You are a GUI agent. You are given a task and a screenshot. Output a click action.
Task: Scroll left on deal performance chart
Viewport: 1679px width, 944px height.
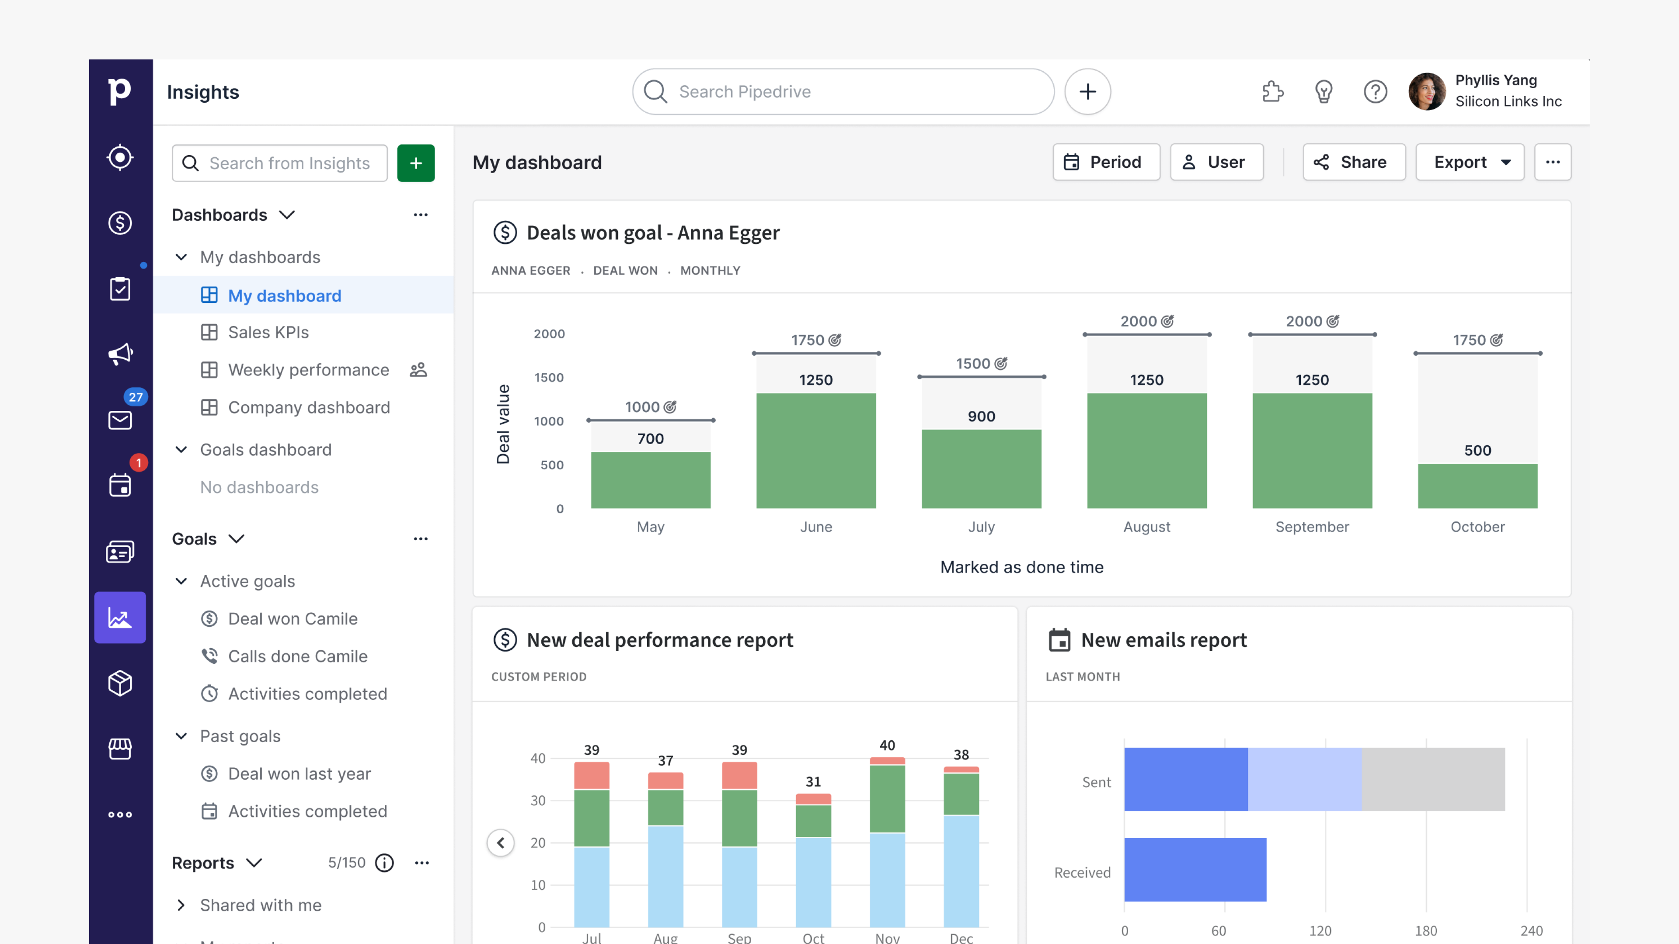coord(501,841)
